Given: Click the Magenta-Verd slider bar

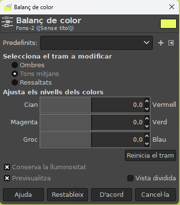Looking at the screenshot, I should point(92,122).
